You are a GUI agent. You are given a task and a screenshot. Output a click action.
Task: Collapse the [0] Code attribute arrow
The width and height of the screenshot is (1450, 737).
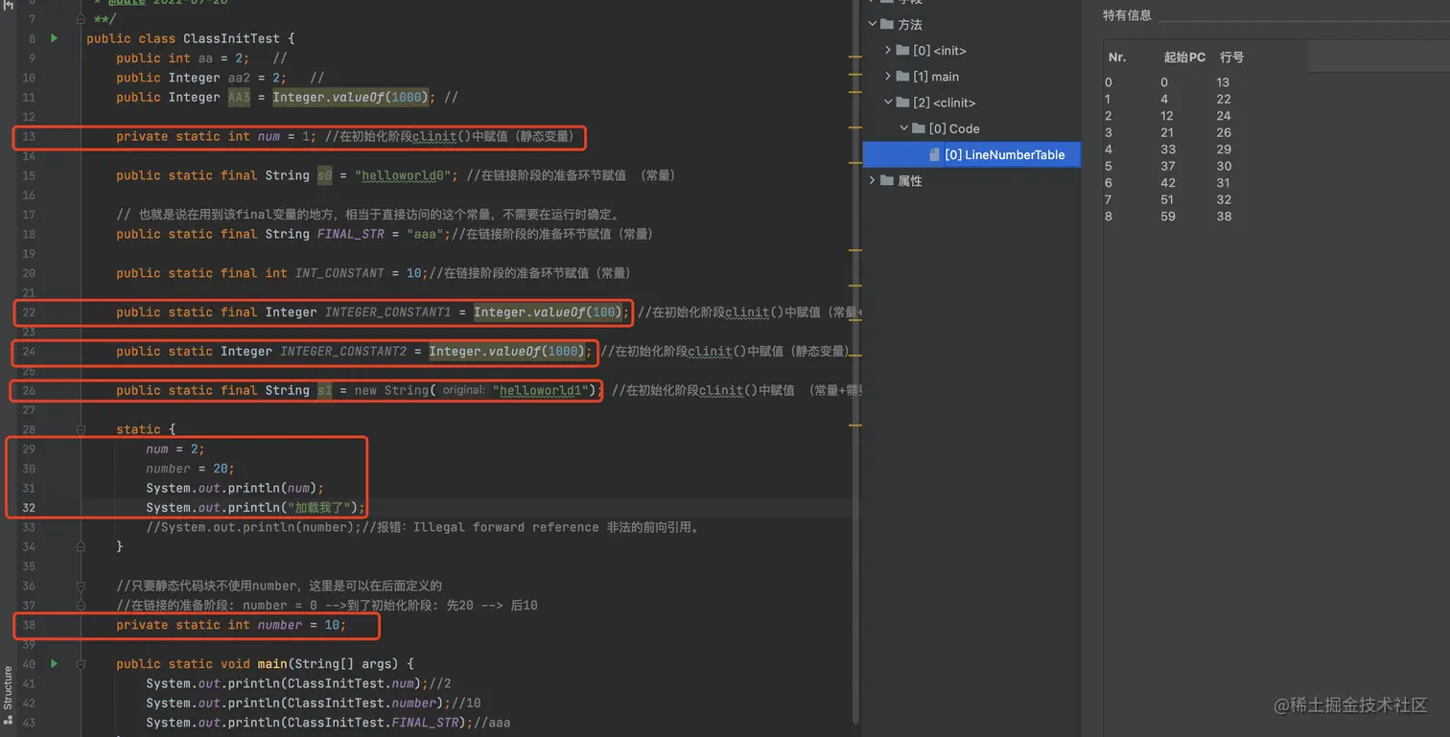tap(904, 127)
